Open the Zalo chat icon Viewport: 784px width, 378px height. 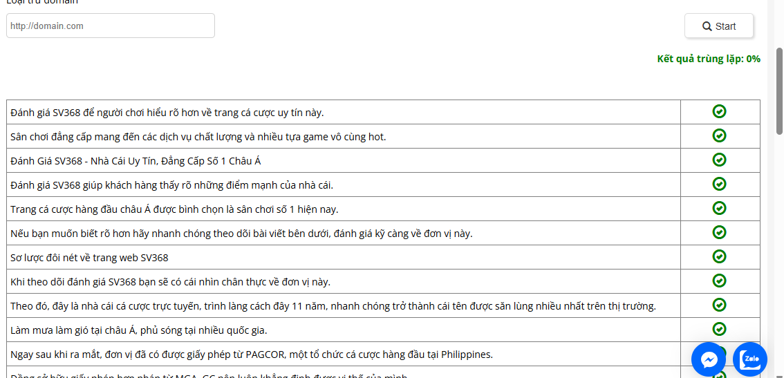(750, 359)
